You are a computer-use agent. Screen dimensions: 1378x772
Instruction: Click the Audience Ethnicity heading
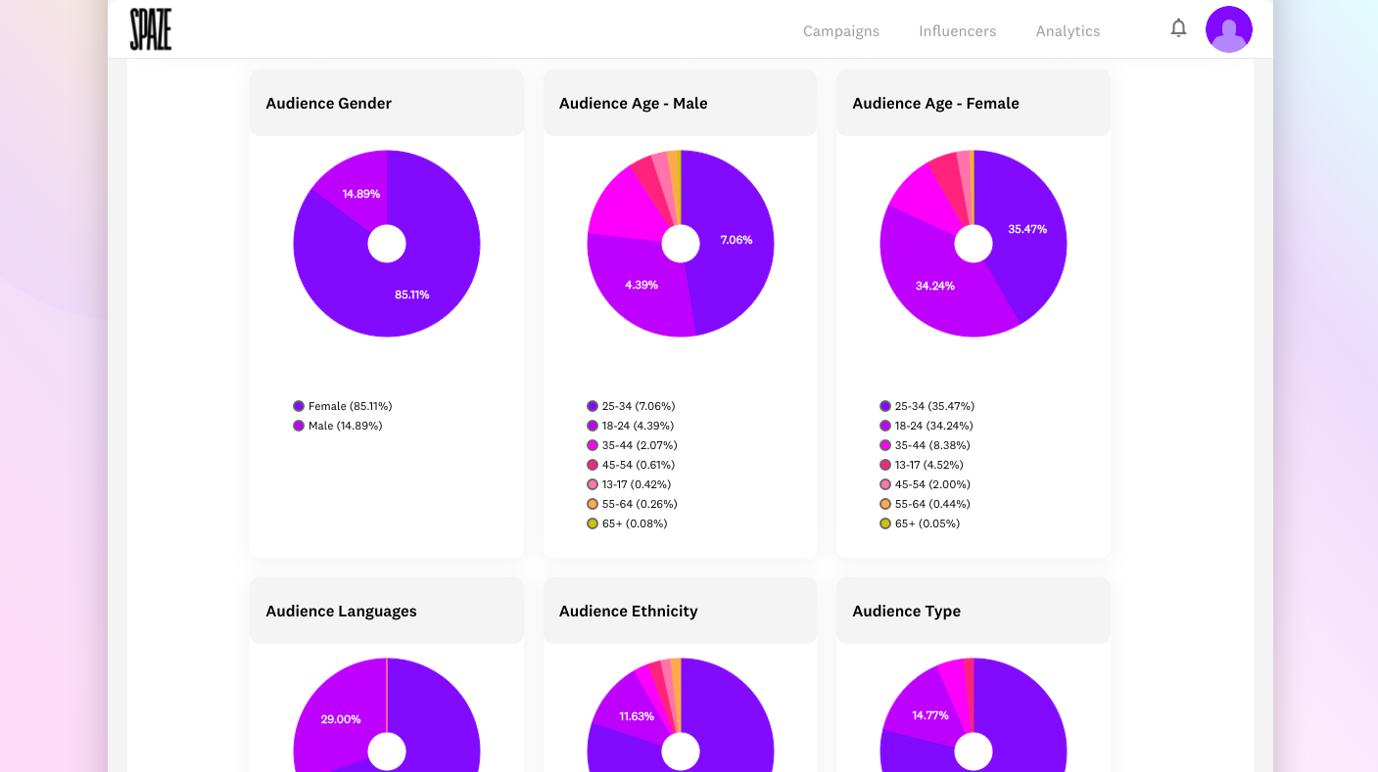pyautogui.click(x=628, y=611)
